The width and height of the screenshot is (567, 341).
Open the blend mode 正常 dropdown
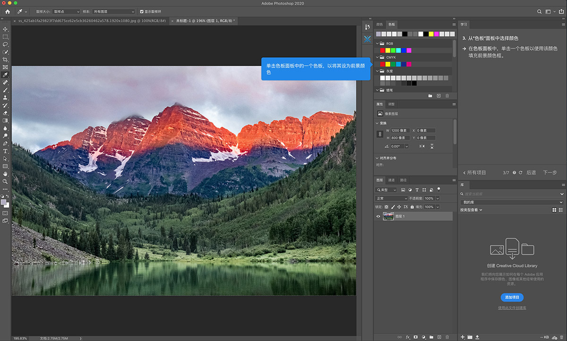(392, 198)
